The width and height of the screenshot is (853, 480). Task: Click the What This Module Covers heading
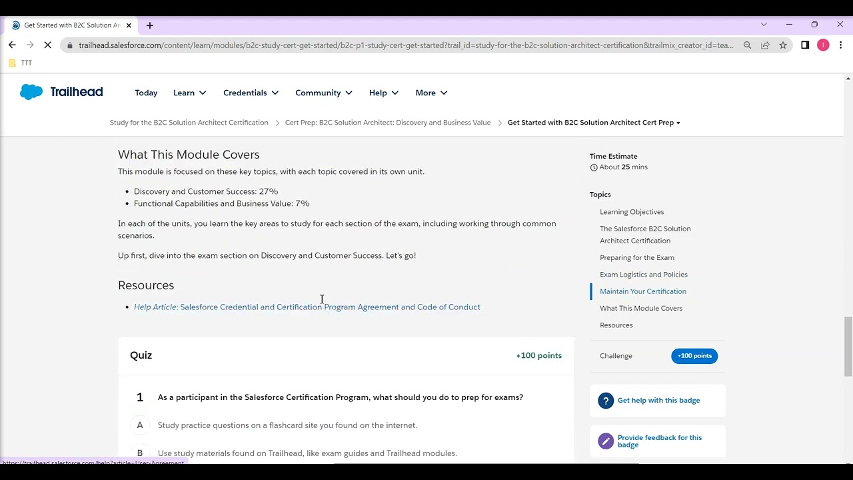point(189,155)
